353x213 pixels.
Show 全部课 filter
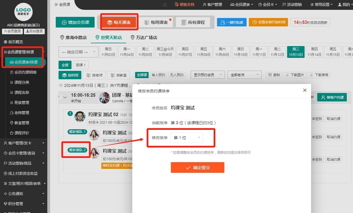tap(142, 75)
